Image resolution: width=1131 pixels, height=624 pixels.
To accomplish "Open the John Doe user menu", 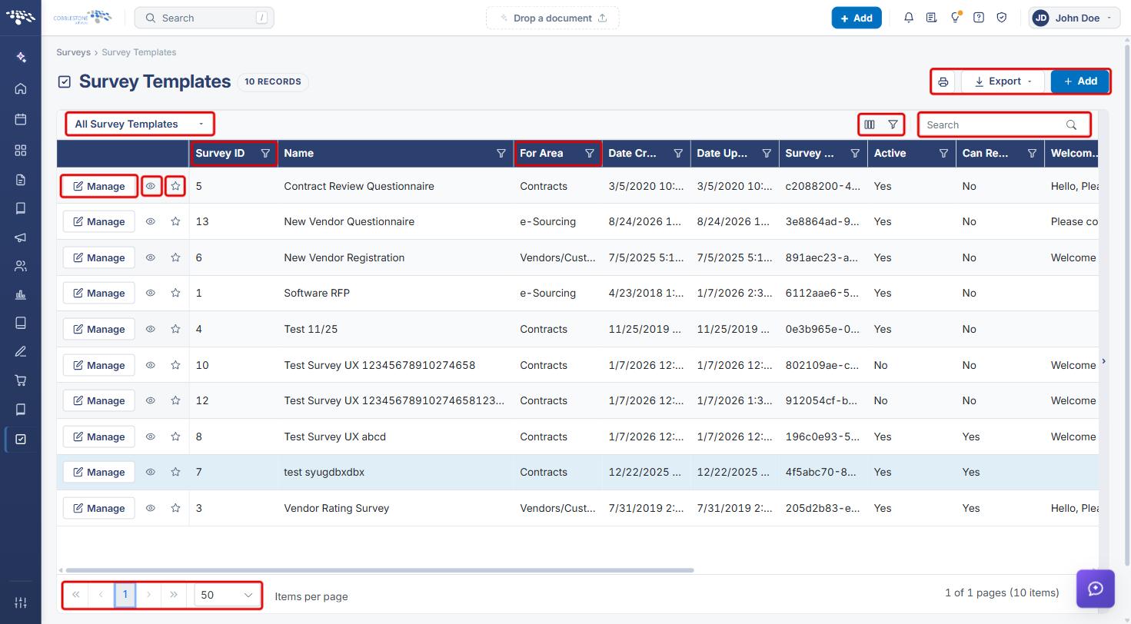I will click(1073, 18).
